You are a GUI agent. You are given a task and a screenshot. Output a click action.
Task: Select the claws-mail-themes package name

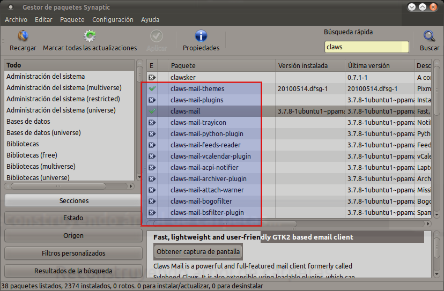tap(197, 88)
